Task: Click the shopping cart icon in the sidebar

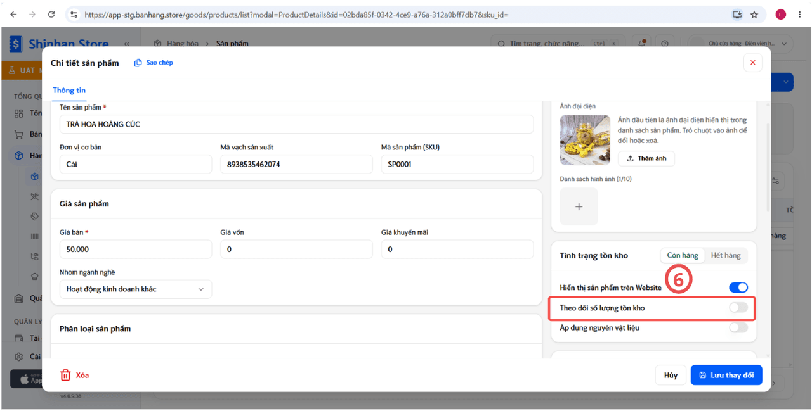Action: point(19,134)
